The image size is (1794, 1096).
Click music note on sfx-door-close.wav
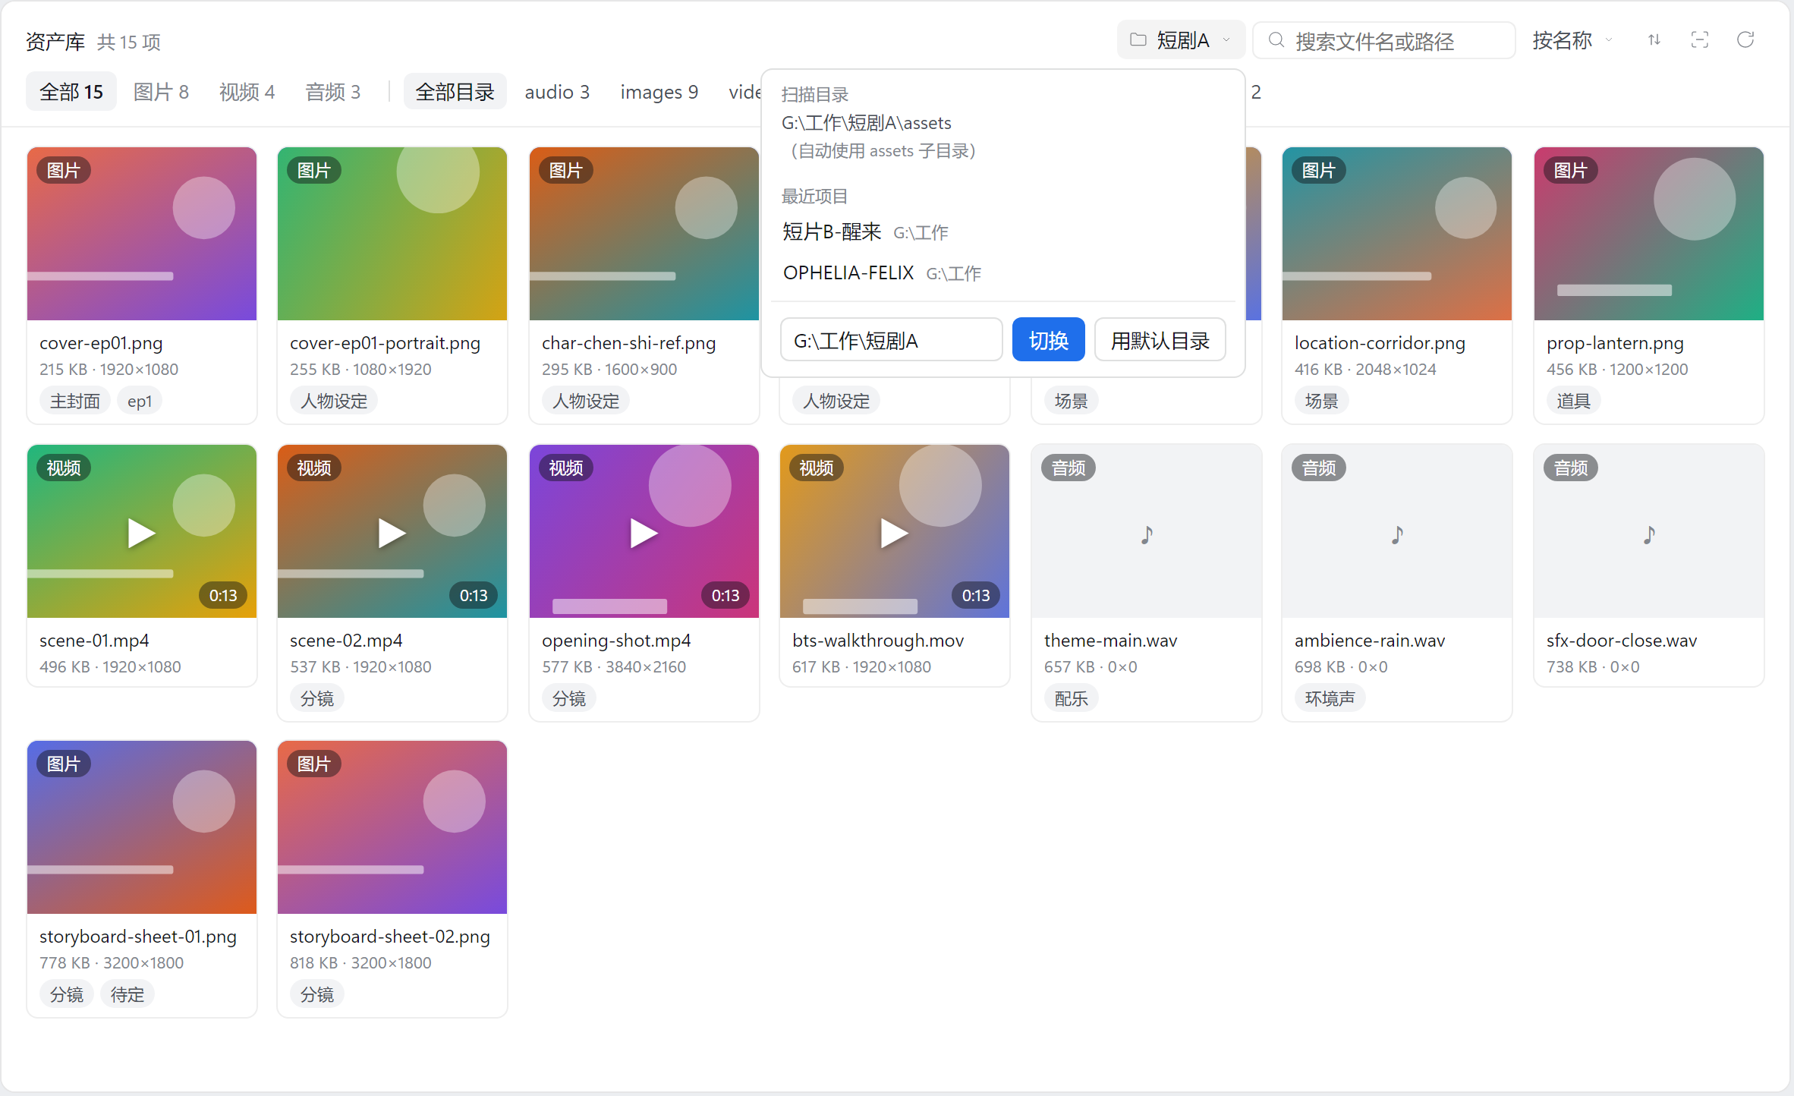(x=1649, y=534)
